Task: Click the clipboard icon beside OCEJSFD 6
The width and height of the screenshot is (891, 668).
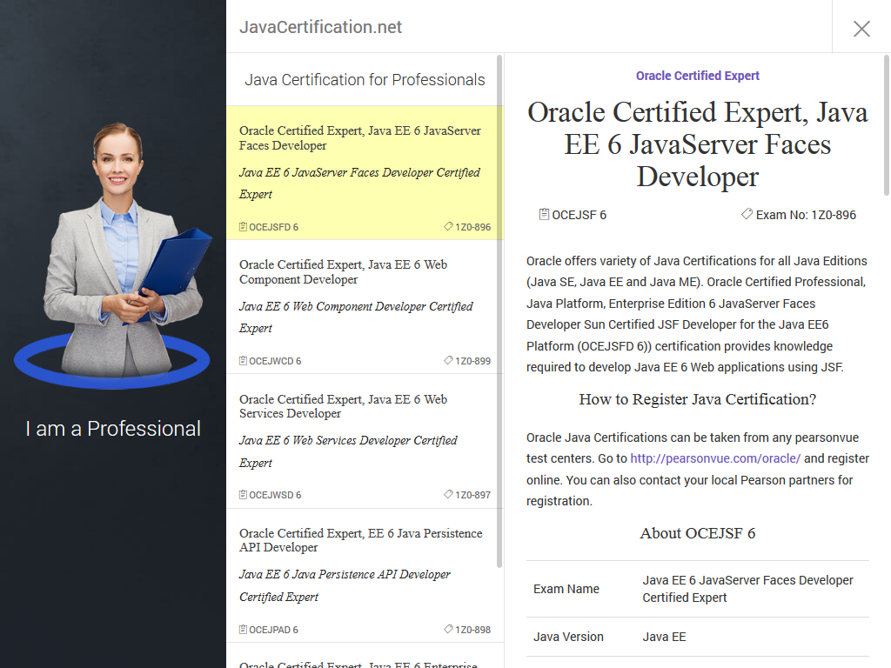Action: [x=241, y=226]
